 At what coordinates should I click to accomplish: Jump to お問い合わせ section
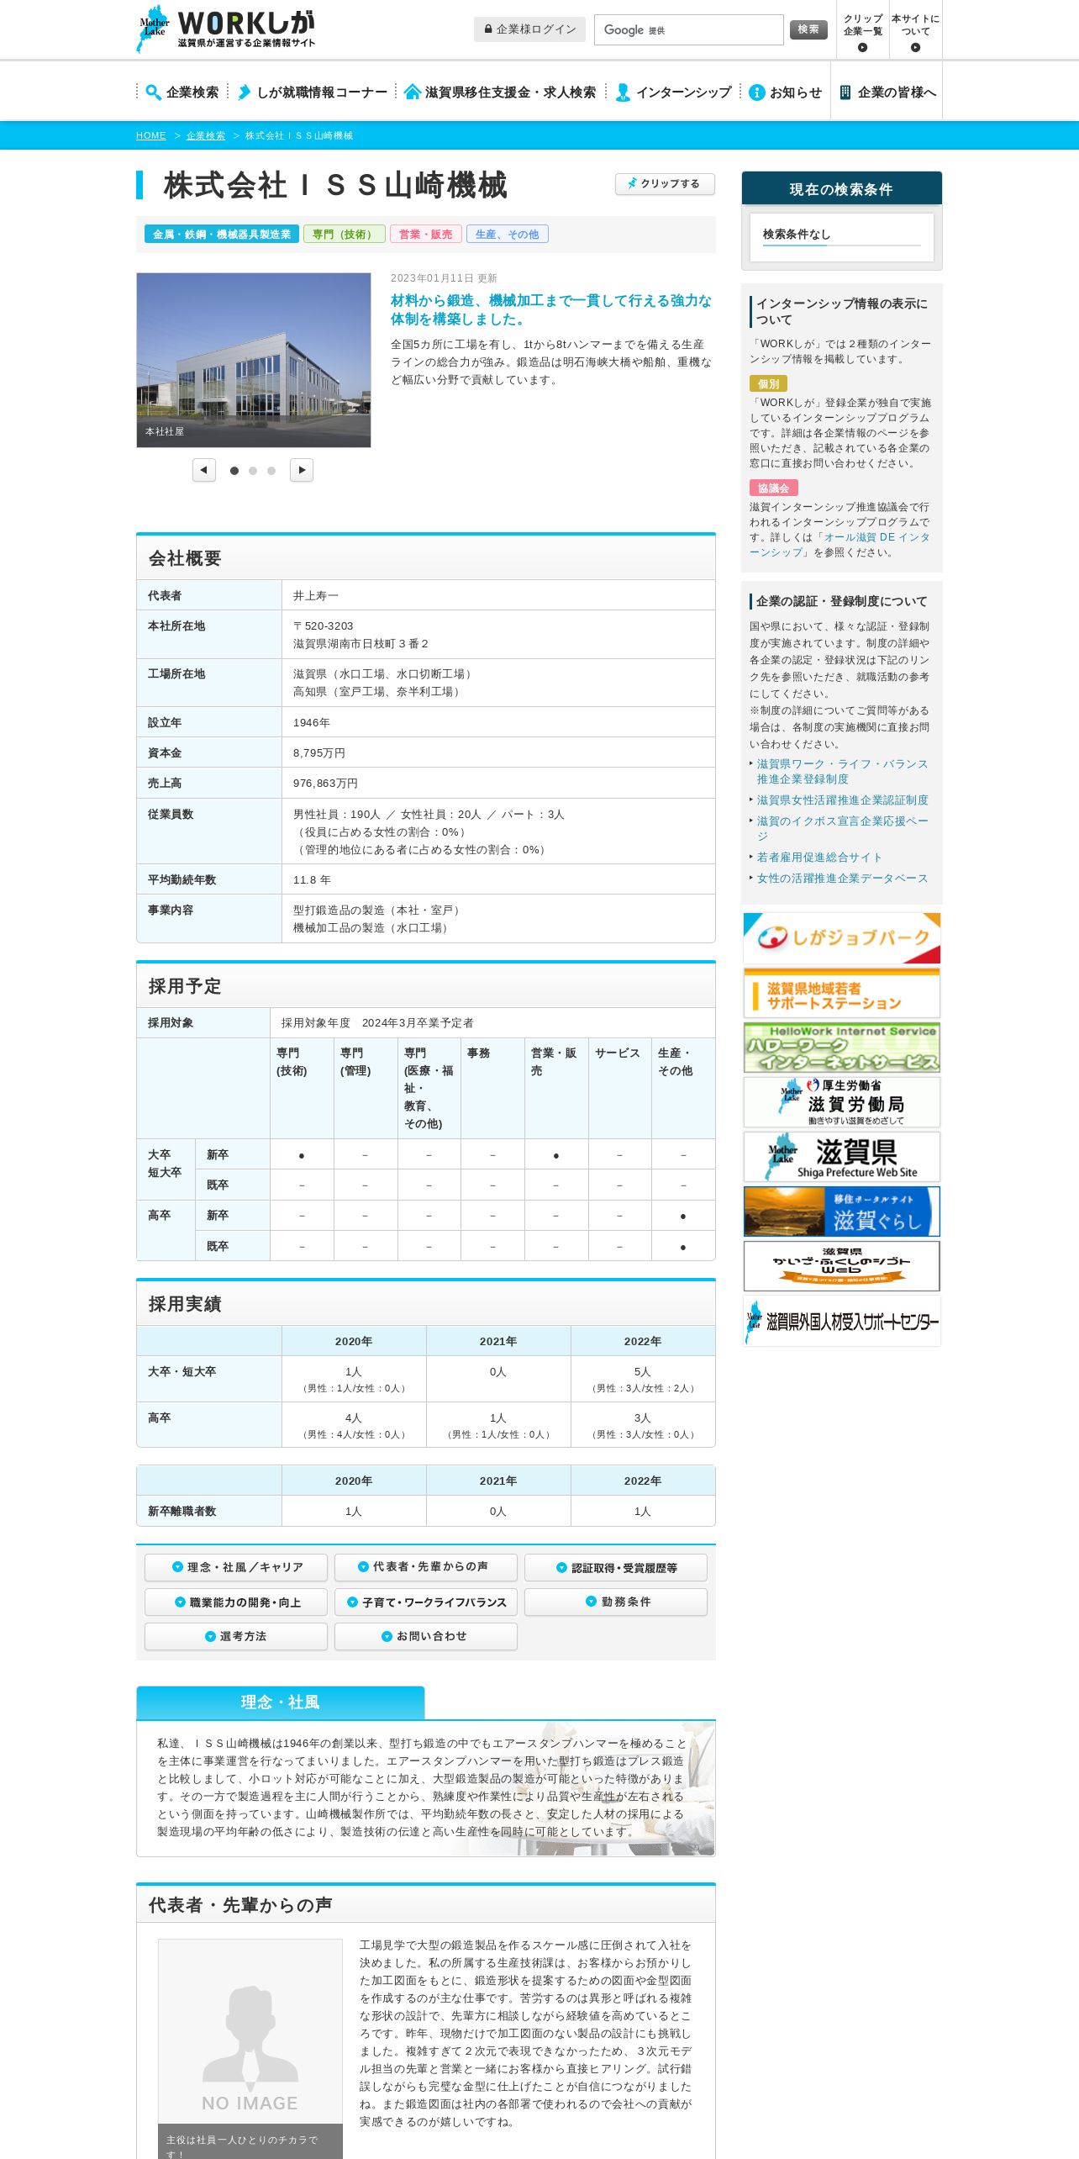point(426,1636)
